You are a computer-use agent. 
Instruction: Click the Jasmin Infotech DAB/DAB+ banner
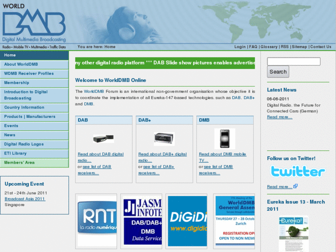[x=142, y=221]
